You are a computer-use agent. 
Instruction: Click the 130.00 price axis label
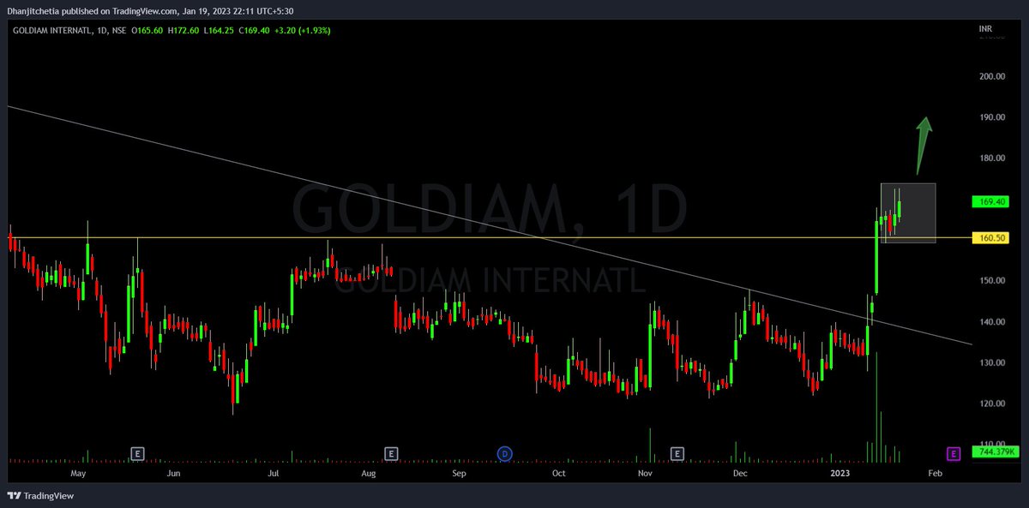coord(991,363)
